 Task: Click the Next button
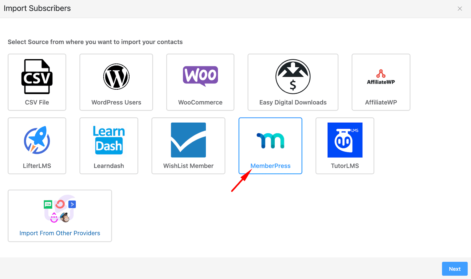(455, 269)
